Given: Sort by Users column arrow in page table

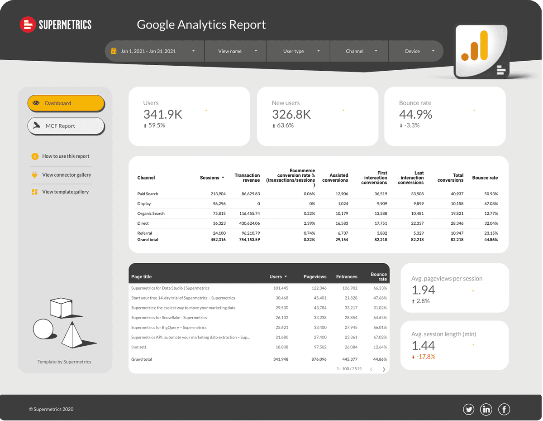Looking at the screenshot, I should pyautogui.click(x=286, y=277).
